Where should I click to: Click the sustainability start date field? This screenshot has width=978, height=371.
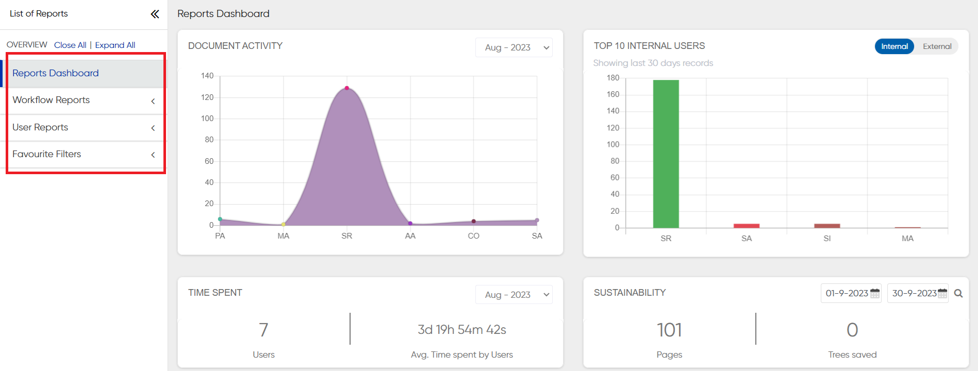(846, 293)
